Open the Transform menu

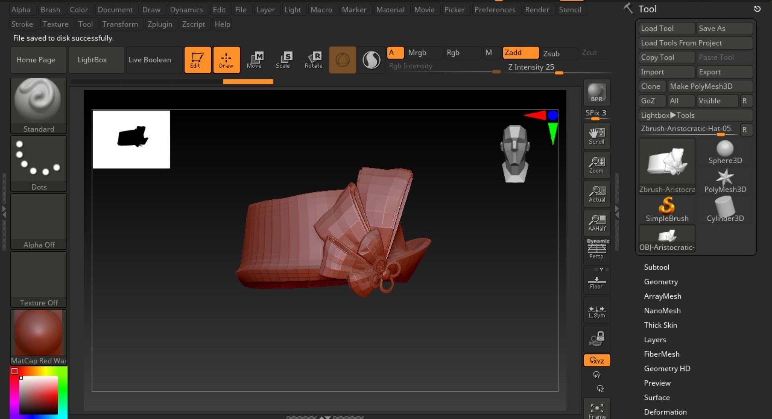coord(120,24)
